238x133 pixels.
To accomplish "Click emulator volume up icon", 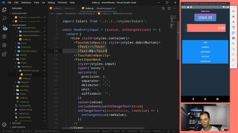I will [x=234, y=16].
